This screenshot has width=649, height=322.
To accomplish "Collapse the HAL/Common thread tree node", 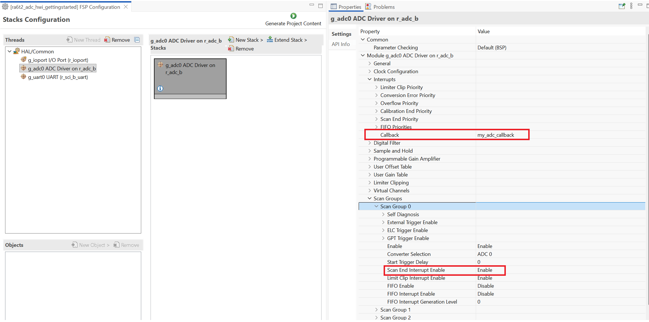I will click(x=10, y=51).
